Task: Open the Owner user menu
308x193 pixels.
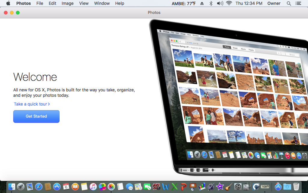Action: [274, 3]
